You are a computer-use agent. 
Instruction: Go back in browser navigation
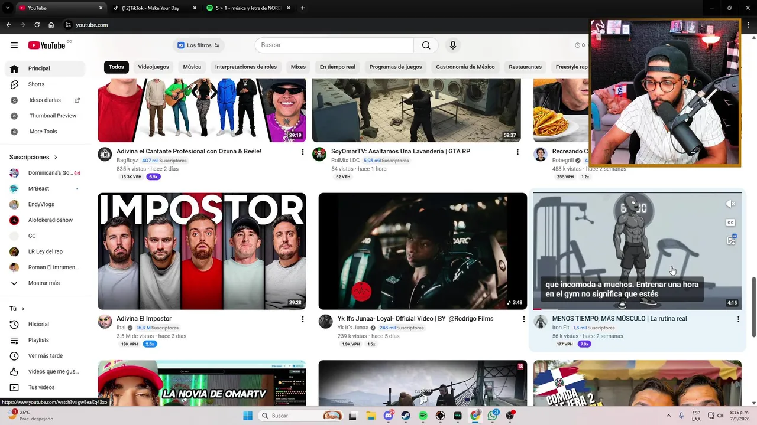coord(8,25)
